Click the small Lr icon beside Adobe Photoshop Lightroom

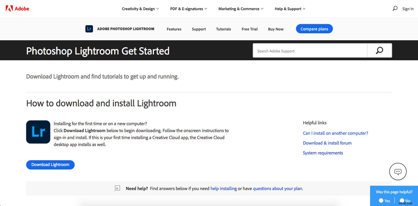coord(89,29)
